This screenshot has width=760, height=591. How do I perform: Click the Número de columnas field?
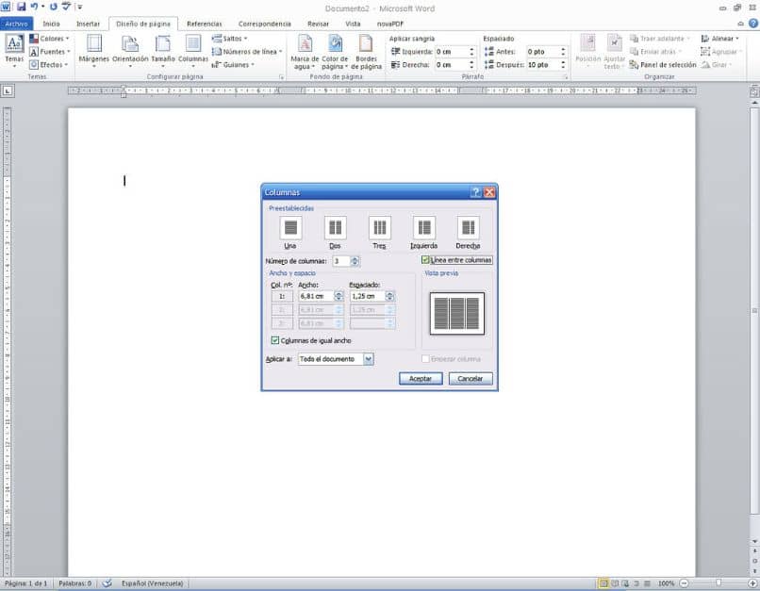click(x=340, y=261)
